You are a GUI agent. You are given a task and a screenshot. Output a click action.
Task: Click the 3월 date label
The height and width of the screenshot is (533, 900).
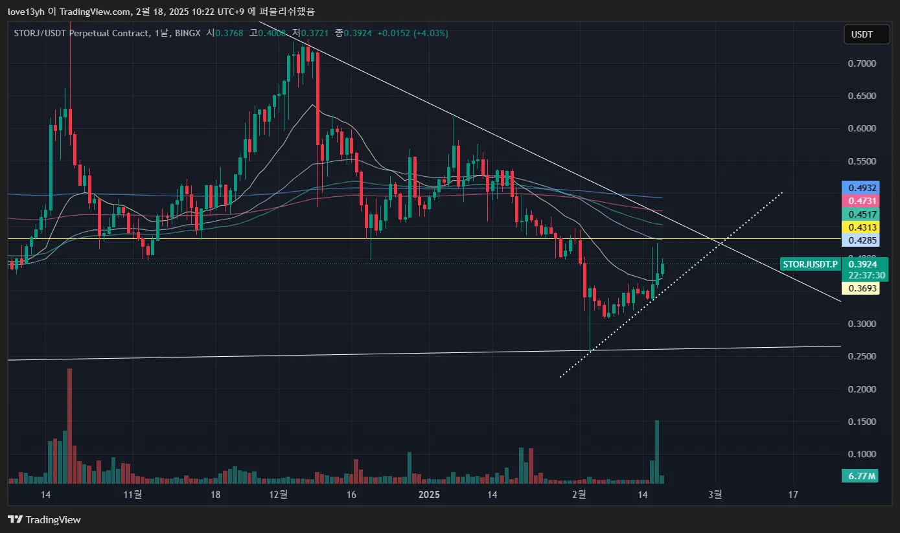pos(715,495)
